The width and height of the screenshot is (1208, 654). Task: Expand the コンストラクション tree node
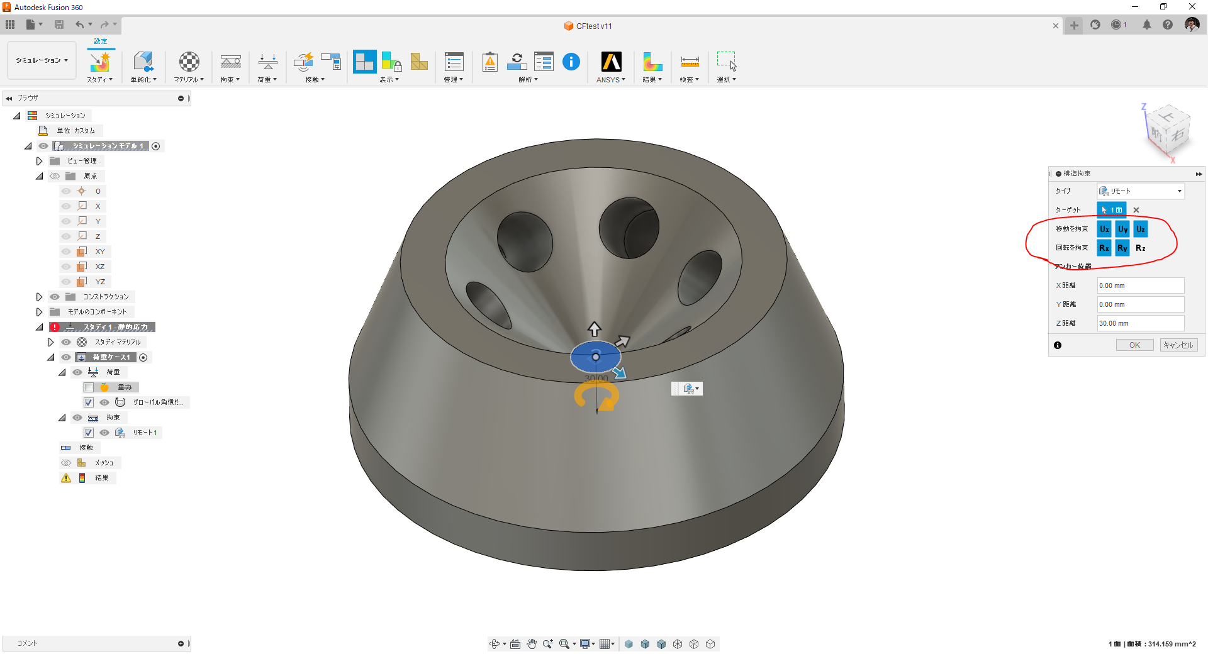tap(39, 297)
